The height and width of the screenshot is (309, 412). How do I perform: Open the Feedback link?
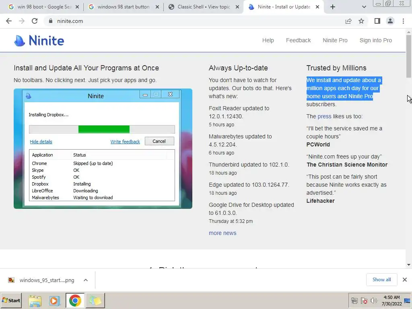[298, 40]
